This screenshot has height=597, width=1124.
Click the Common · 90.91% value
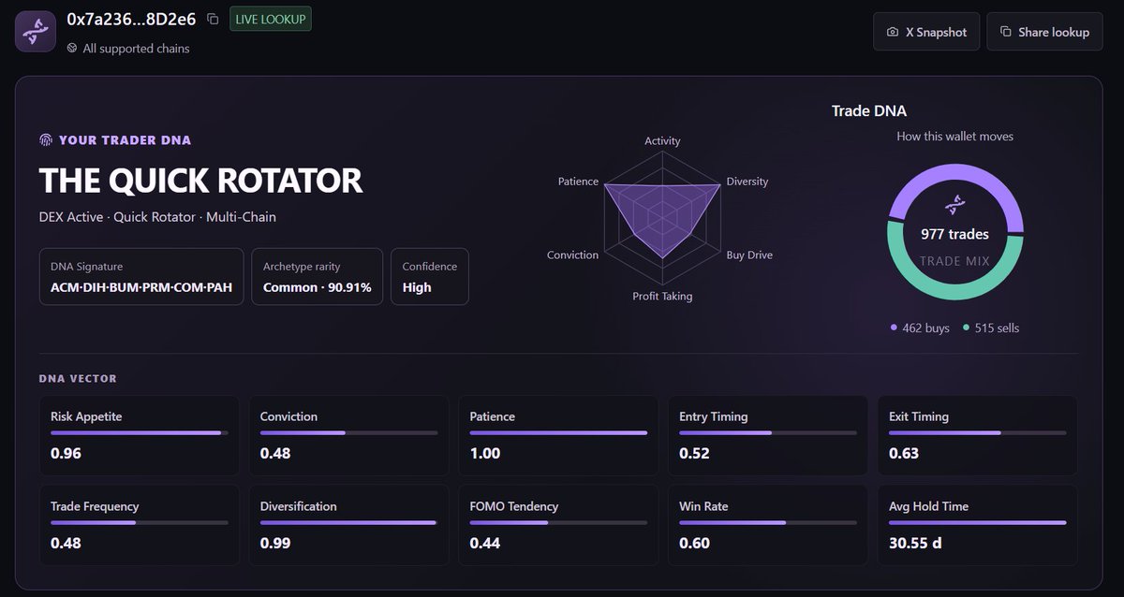[317, 287]
